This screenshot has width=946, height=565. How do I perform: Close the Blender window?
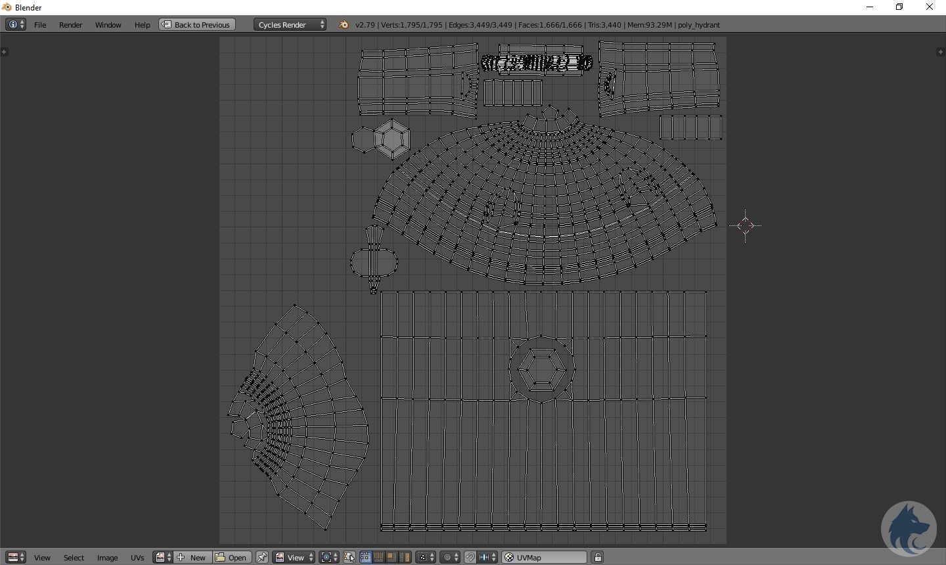tap(930, 7)
